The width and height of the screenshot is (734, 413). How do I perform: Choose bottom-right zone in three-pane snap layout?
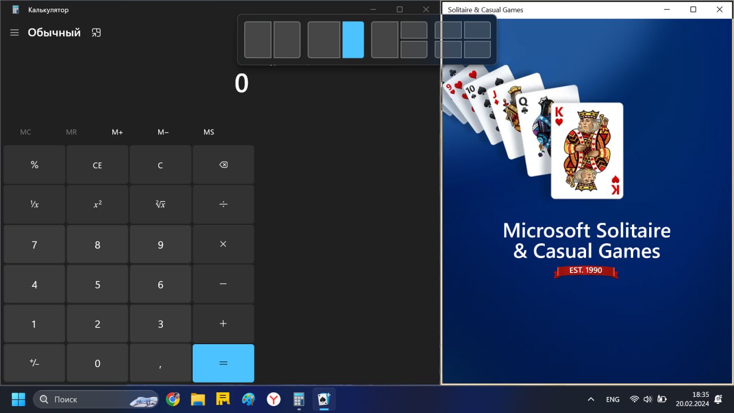pyautogui.click(x=413, y=49)
